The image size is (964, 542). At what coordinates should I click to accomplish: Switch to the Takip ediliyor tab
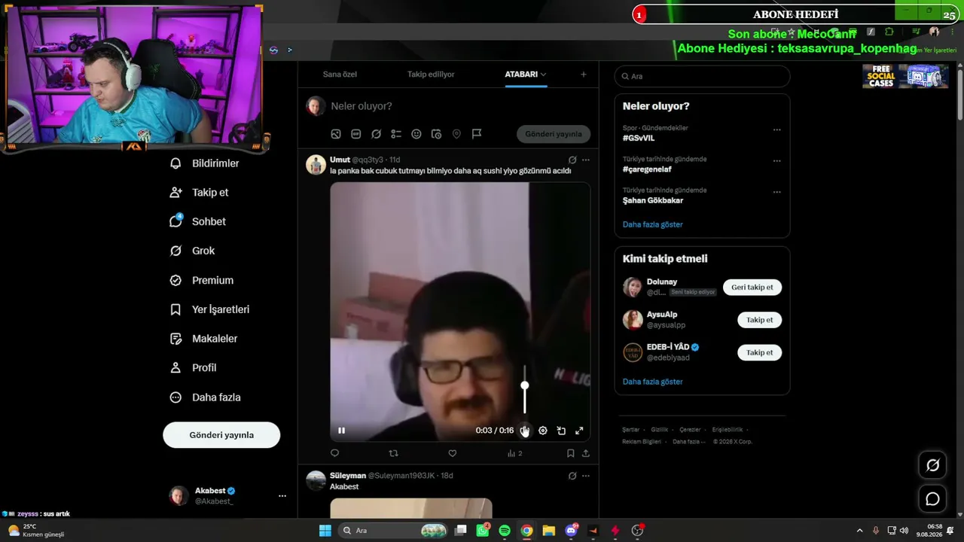[431, 75]
